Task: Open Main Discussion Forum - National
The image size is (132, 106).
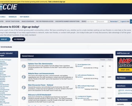Action: (41, 85)
